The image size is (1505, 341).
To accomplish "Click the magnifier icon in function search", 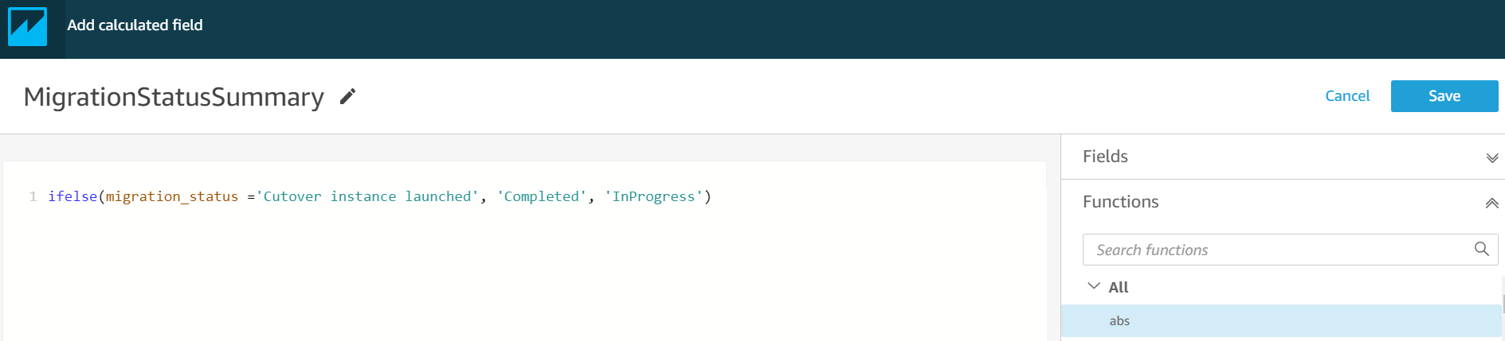I will point(1481,249).
